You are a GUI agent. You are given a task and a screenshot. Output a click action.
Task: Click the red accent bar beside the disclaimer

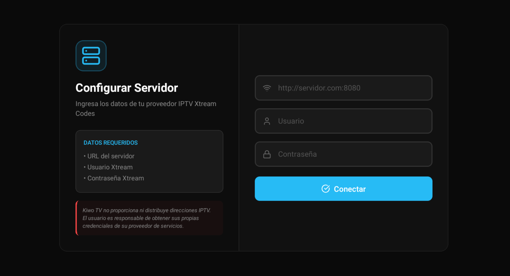[76, 218]
